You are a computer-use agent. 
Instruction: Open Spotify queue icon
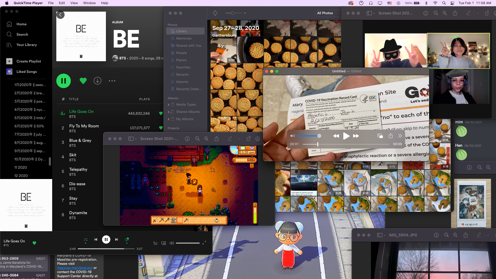pos(156,243)
